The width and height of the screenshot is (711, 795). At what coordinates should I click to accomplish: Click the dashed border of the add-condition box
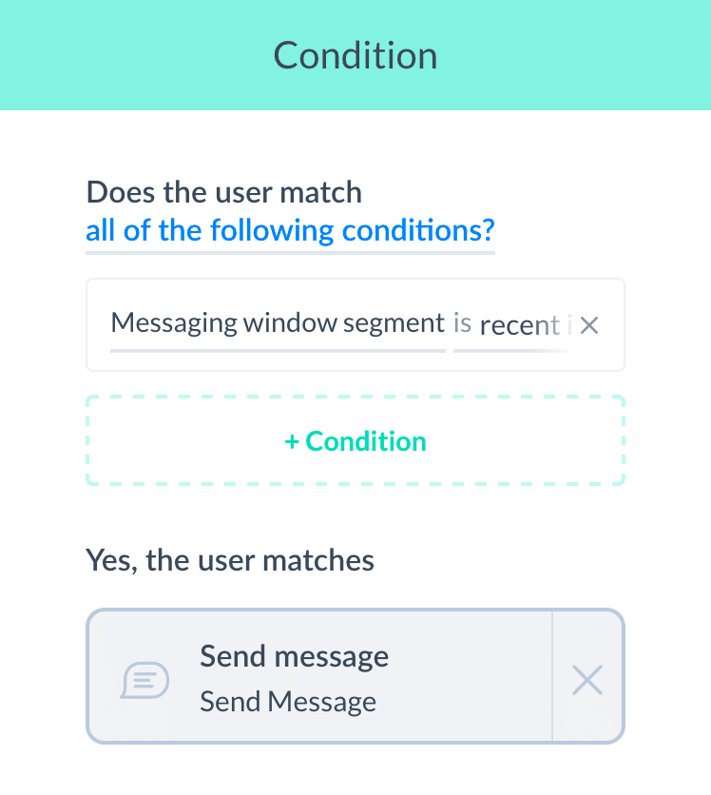click(355, 397)
